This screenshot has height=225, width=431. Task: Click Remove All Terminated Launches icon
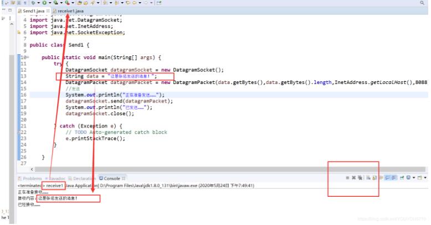pyautogui.click(x=360, y=178)
